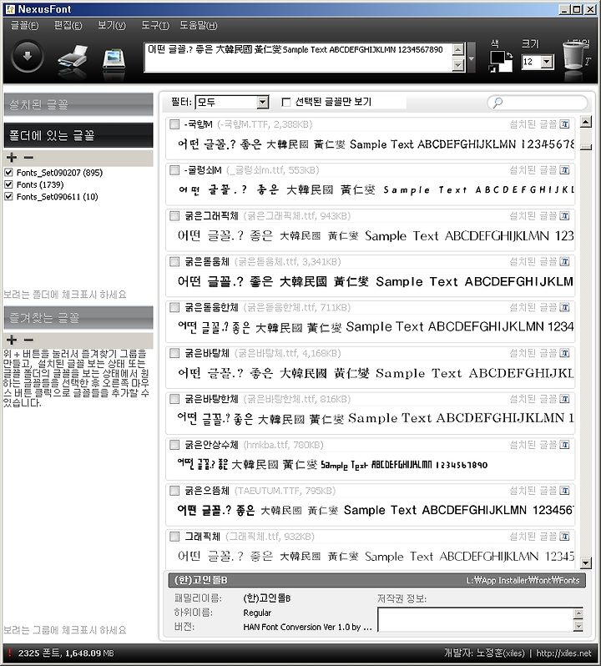Open sample text history dropdown arrow
601x666 pixels.
(472, 58)
